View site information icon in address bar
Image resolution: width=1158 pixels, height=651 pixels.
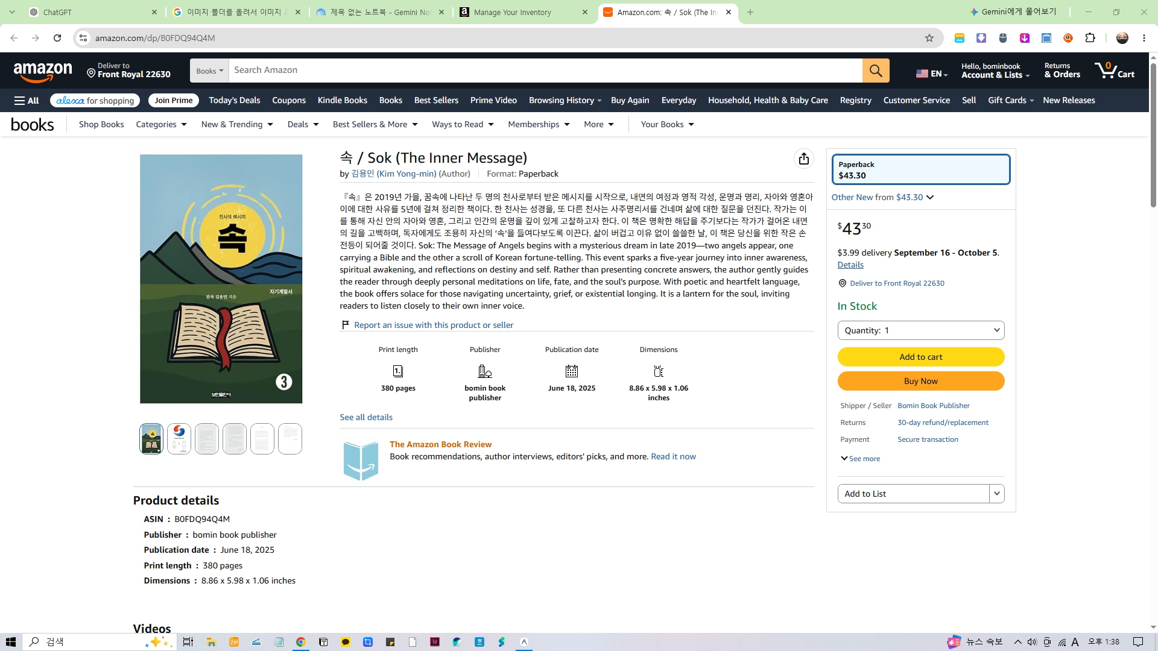click(83, 38)
